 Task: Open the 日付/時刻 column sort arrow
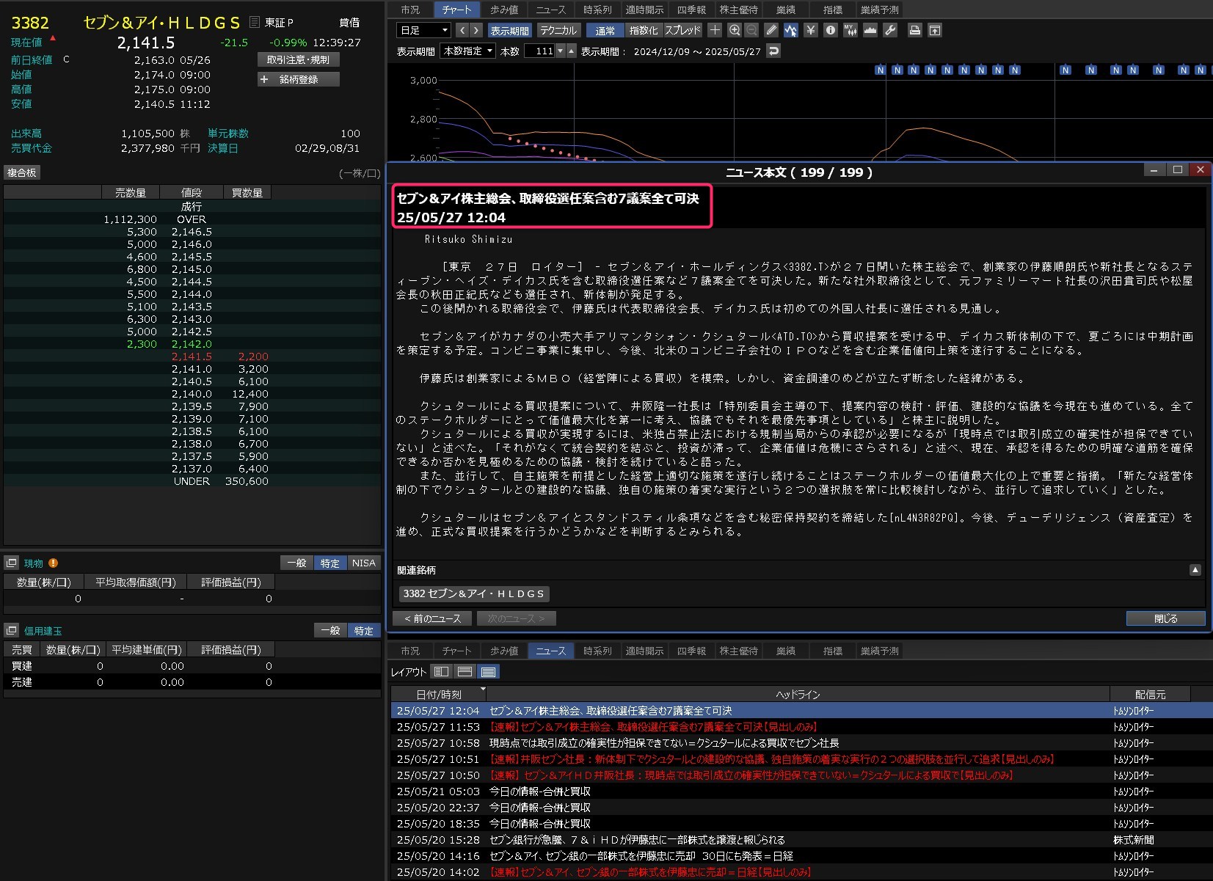click(483, 690)
